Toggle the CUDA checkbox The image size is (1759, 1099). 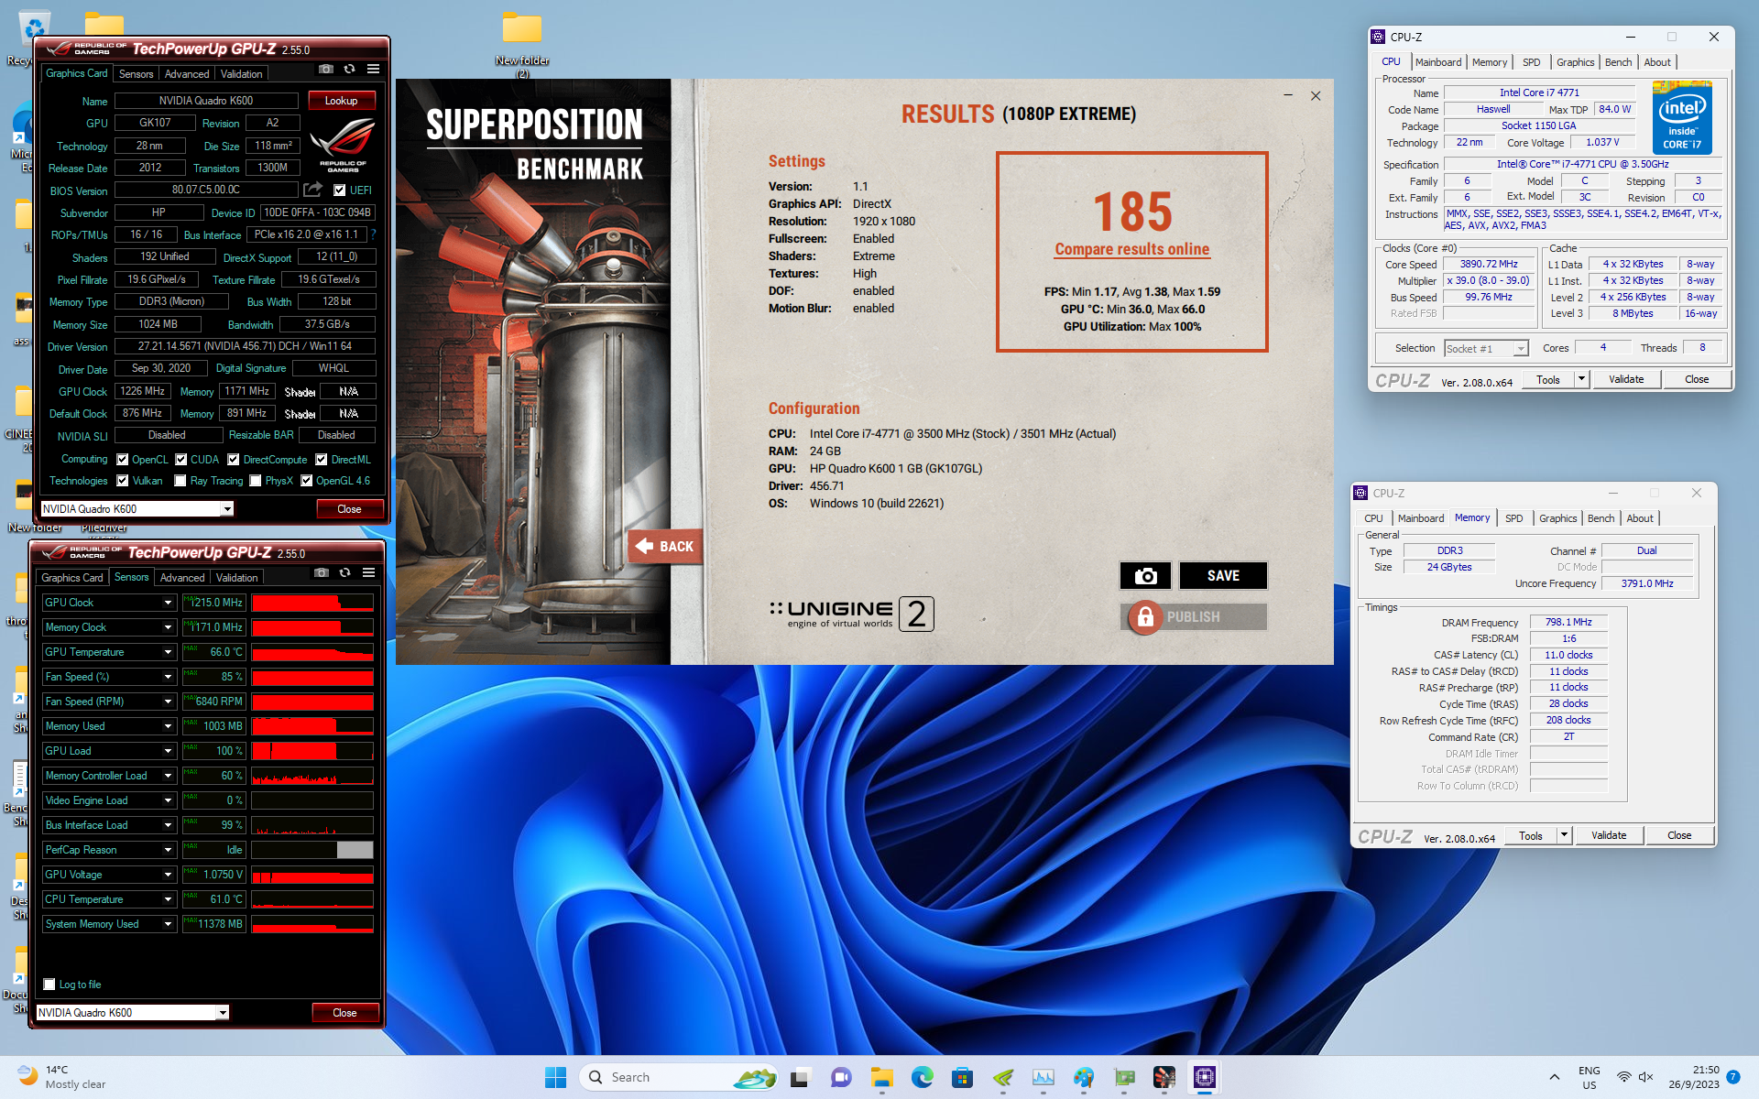click(x=181, y=460)
